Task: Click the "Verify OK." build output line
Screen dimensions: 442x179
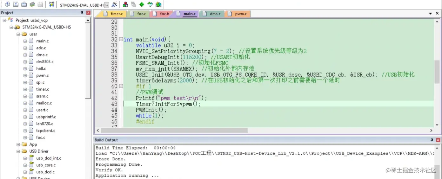Action: pyautogui.click(x=109, y=170)
